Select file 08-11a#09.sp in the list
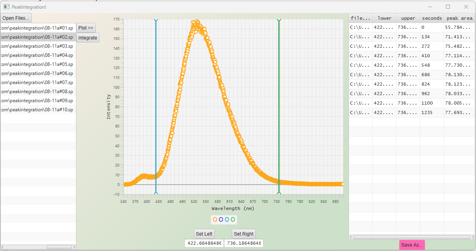 click(38, 101)
